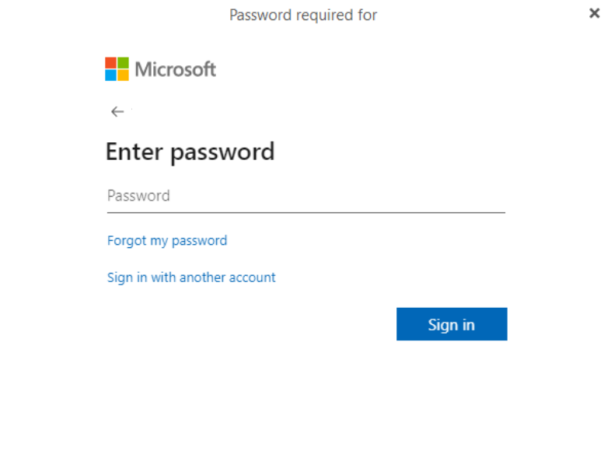
Task: Open the Forgot my password link
Action: pos(167,241)
